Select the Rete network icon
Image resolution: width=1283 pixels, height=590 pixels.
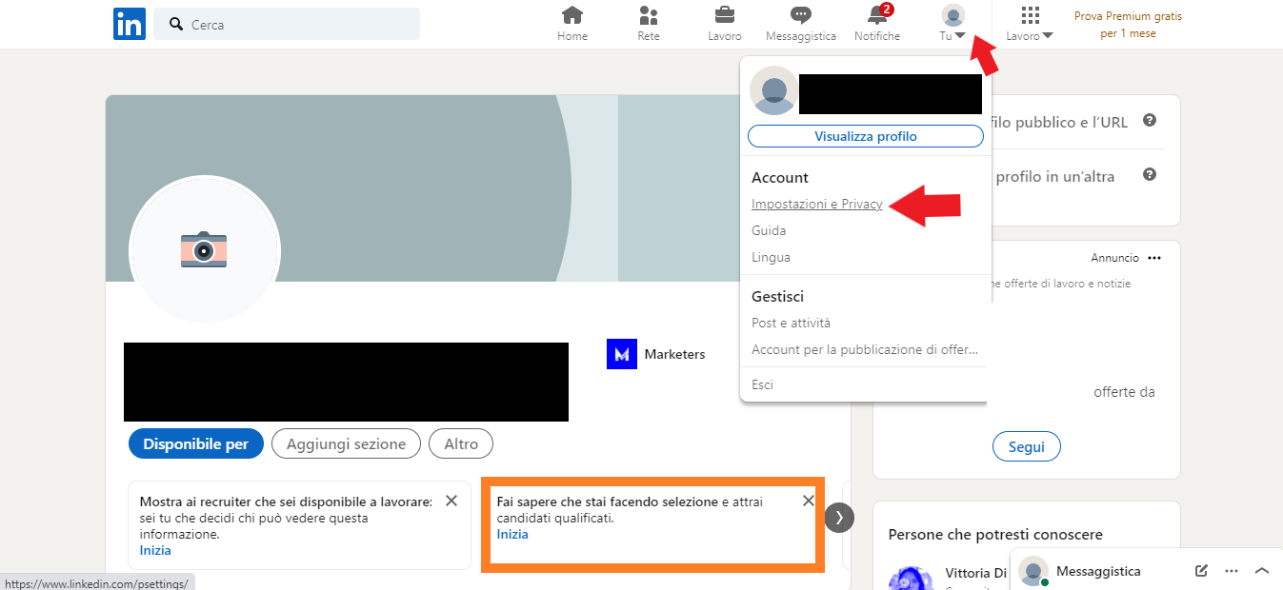point(649,21)
